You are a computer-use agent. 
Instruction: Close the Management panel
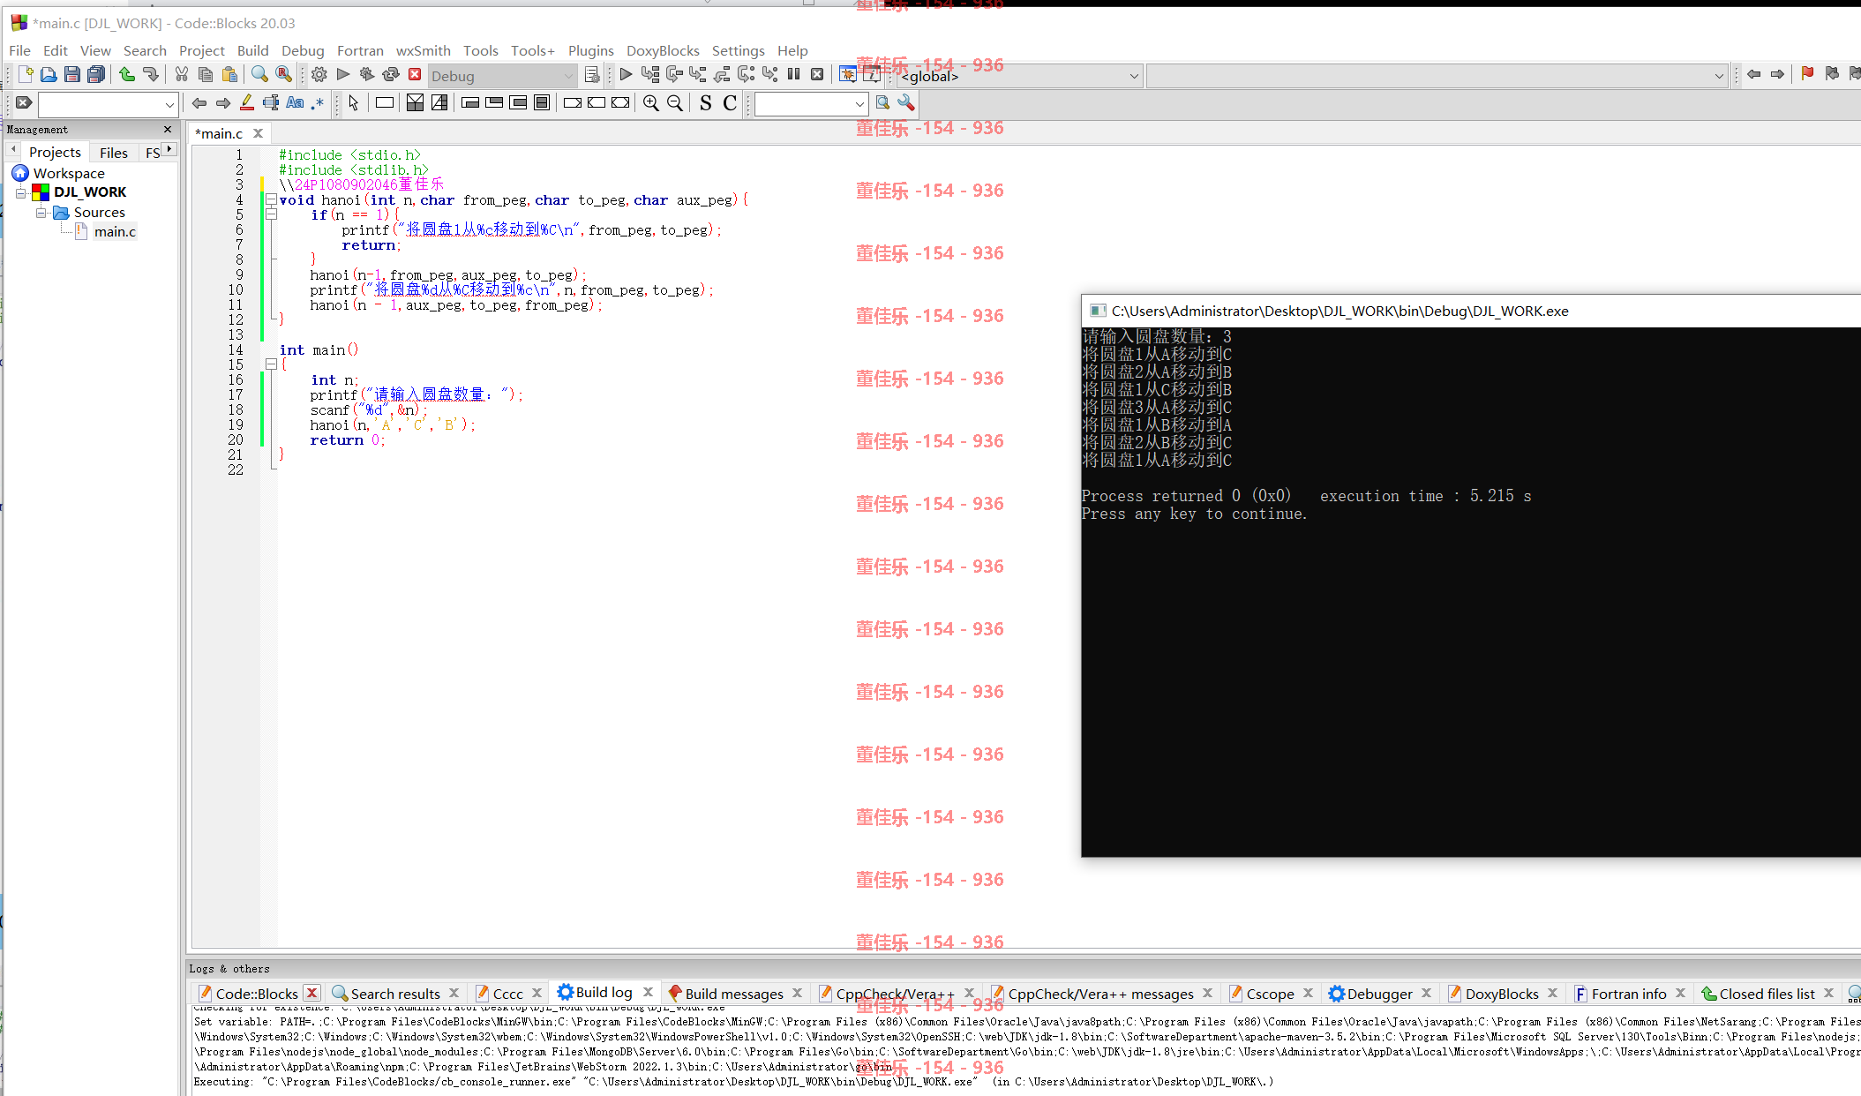click(x=168, y=130)
